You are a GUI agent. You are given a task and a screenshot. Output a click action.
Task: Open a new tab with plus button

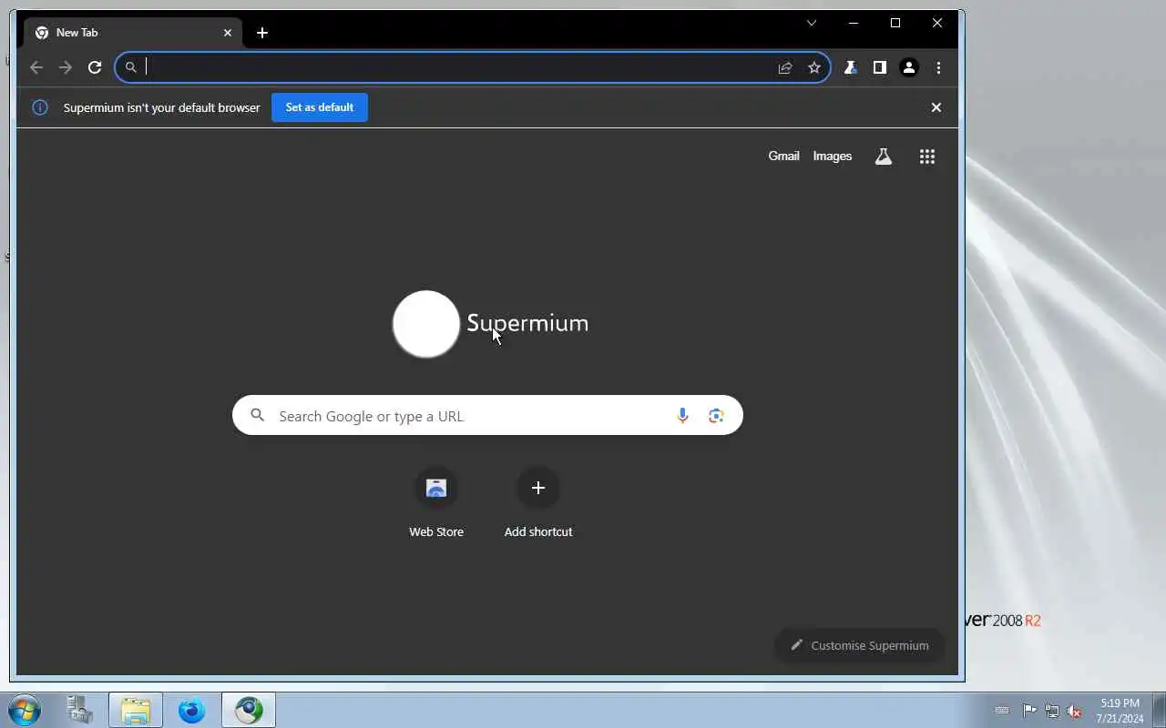coord(262,33)
